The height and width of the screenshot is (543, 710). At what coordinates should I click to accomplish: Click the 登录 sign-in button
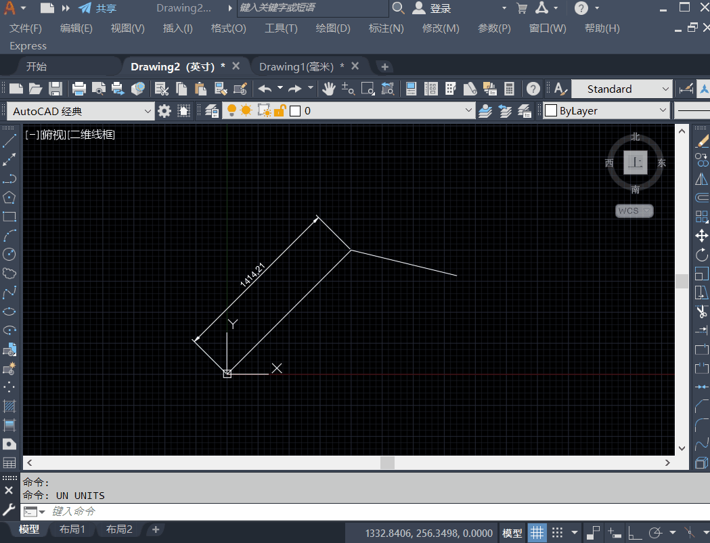pos(433,8)
